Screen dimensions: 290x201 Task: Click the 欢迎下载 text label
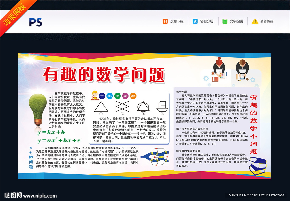click(177, 21)
